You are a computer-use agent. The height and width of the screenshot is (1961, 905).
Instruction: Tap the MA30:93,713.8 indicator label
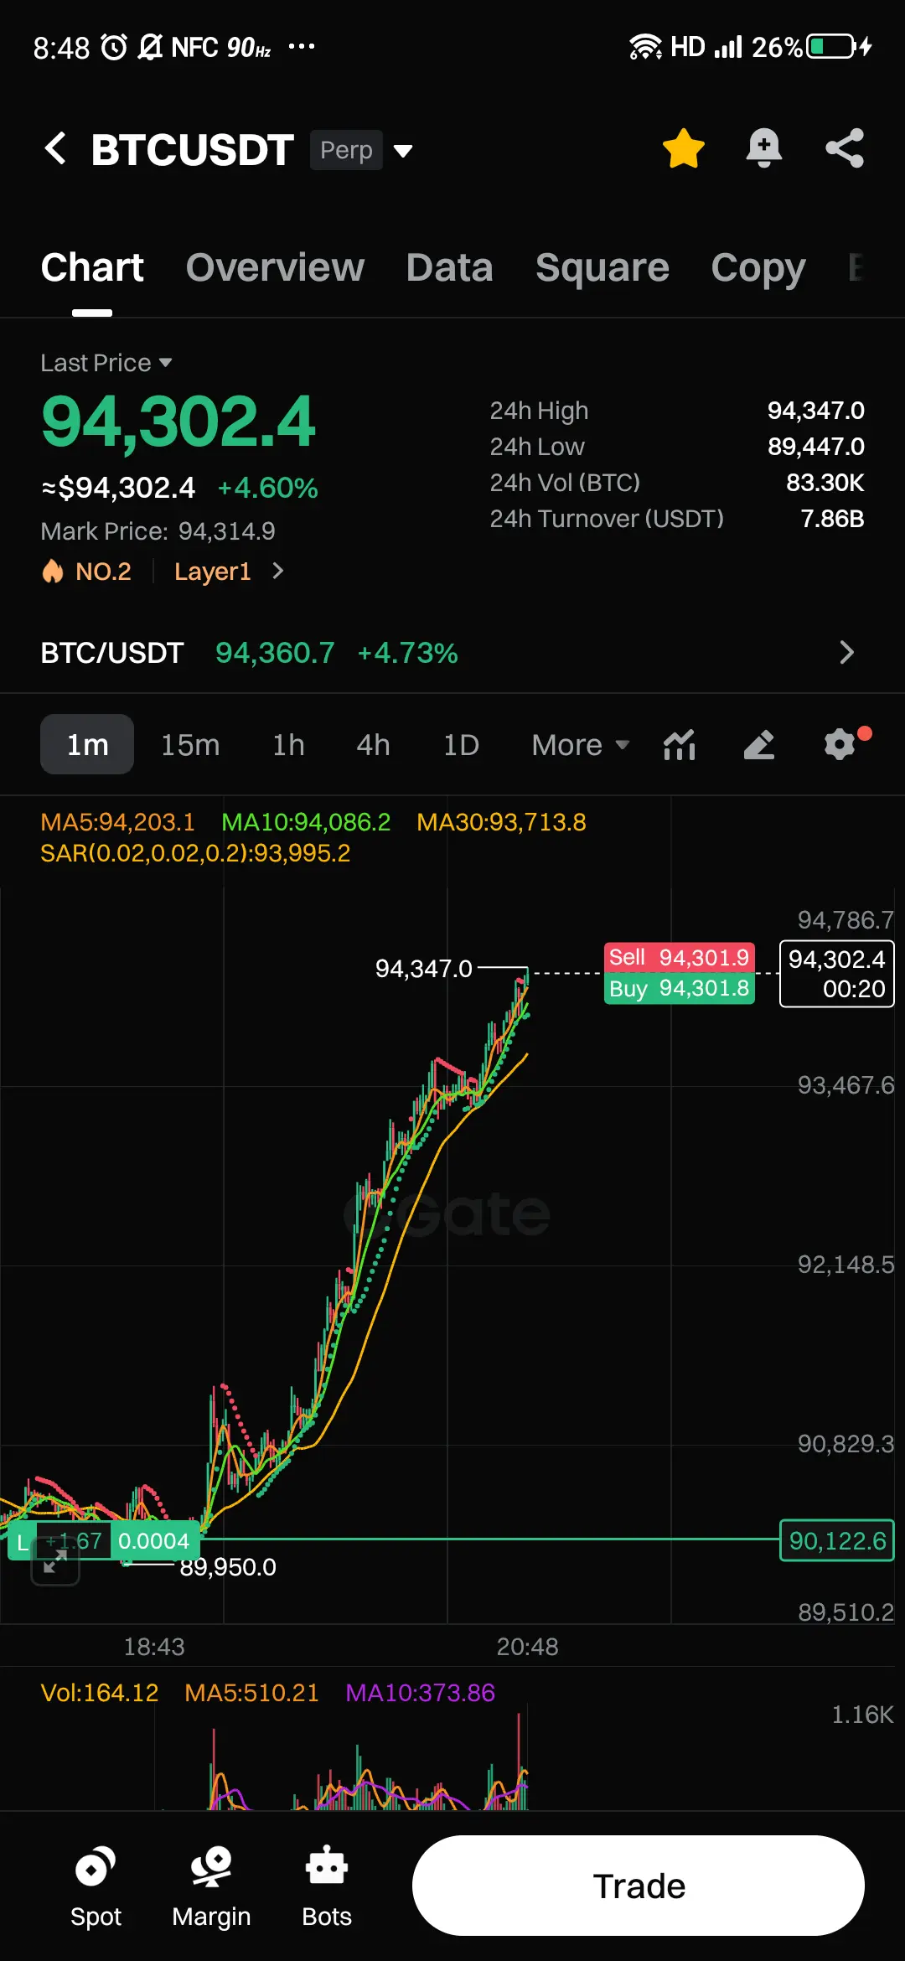pos(501,822)
